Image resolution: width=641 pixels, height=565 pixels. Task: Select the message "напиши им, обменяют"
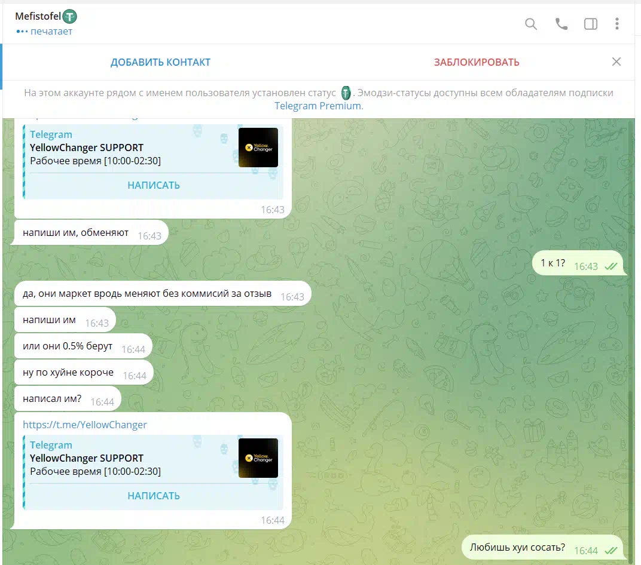tap(75, 232)
